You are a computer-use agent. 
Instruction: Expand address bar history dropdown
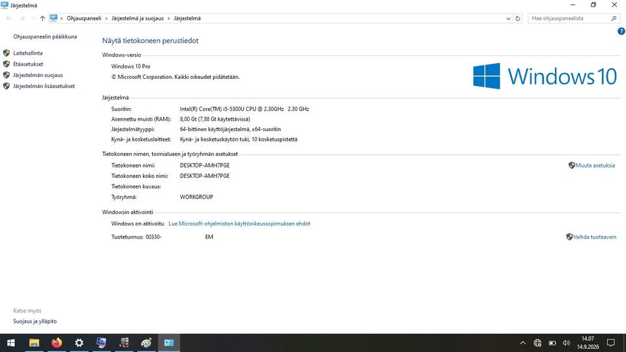[x=508, y=18]
